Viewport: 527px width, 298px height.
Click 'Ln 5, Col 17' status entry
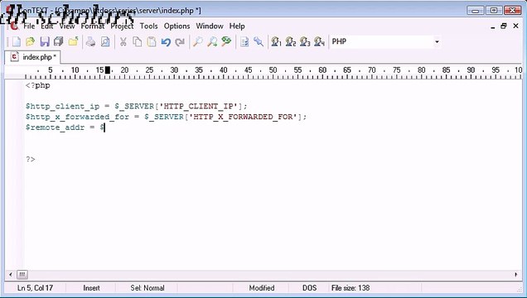tap(35, 288)
